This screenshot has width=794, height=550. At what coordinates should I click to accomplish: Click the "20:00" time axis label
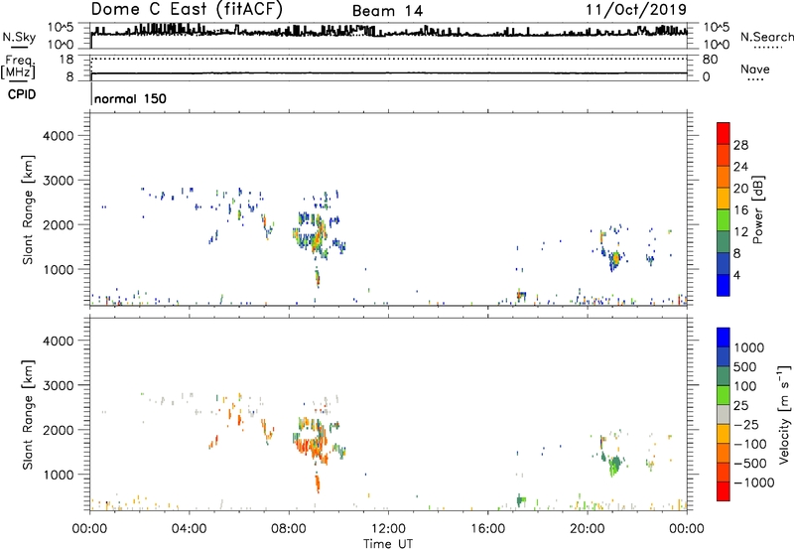coord(588,529)
